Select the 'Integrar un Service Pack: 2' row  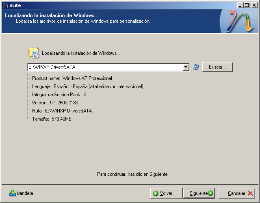[x=59, y=95]
